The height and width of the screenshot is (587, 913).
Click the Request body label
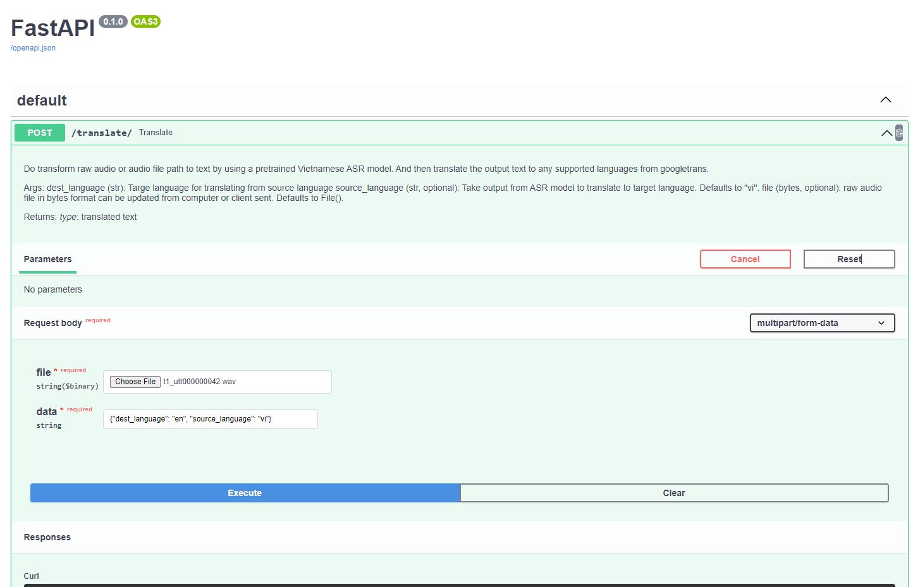click(52, 323)
